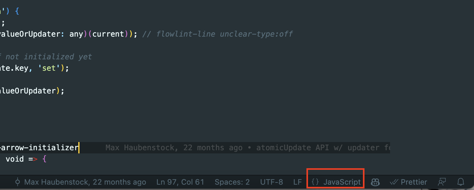Open Max Haubenstock blame in status bar
Viewport: 474px width, 190px height.
81,182
